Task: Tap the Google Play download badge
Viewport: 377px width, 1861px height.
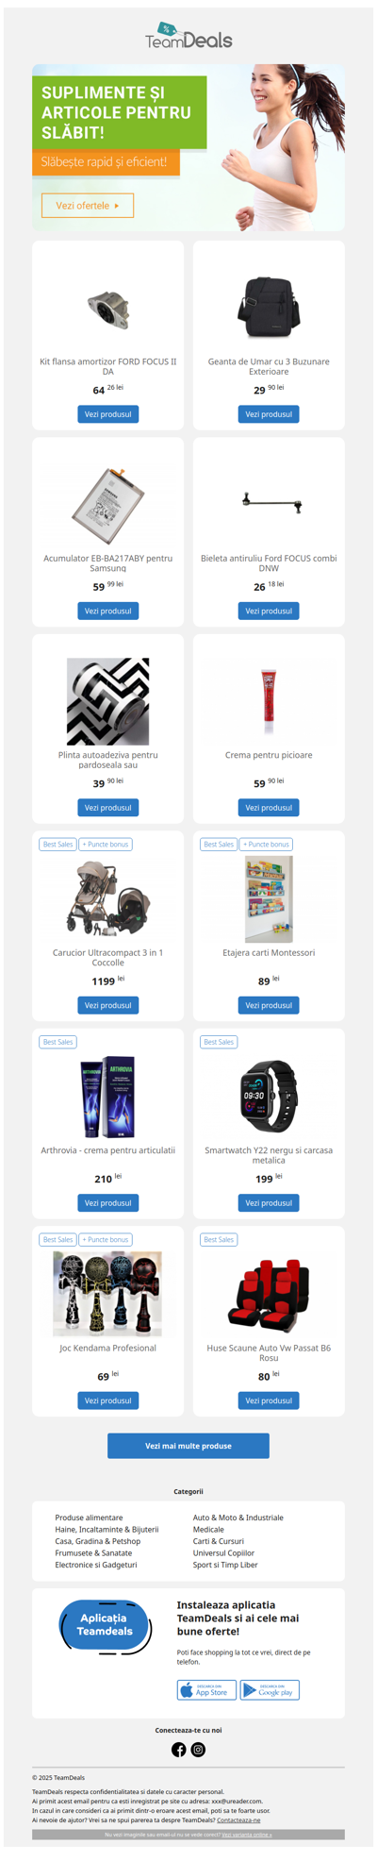Action: point(270,1689)
